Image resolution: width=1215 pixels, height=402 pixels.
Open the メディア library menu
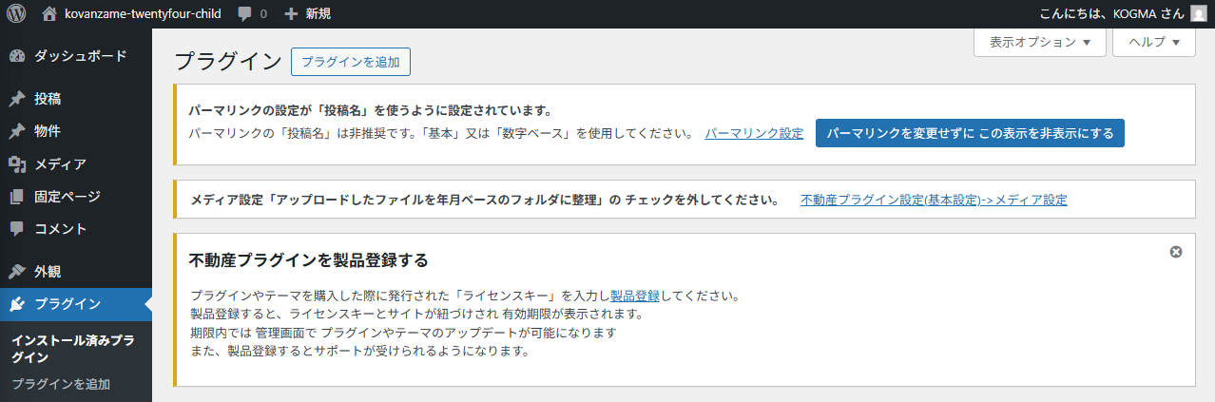click(x=60, y=164)
